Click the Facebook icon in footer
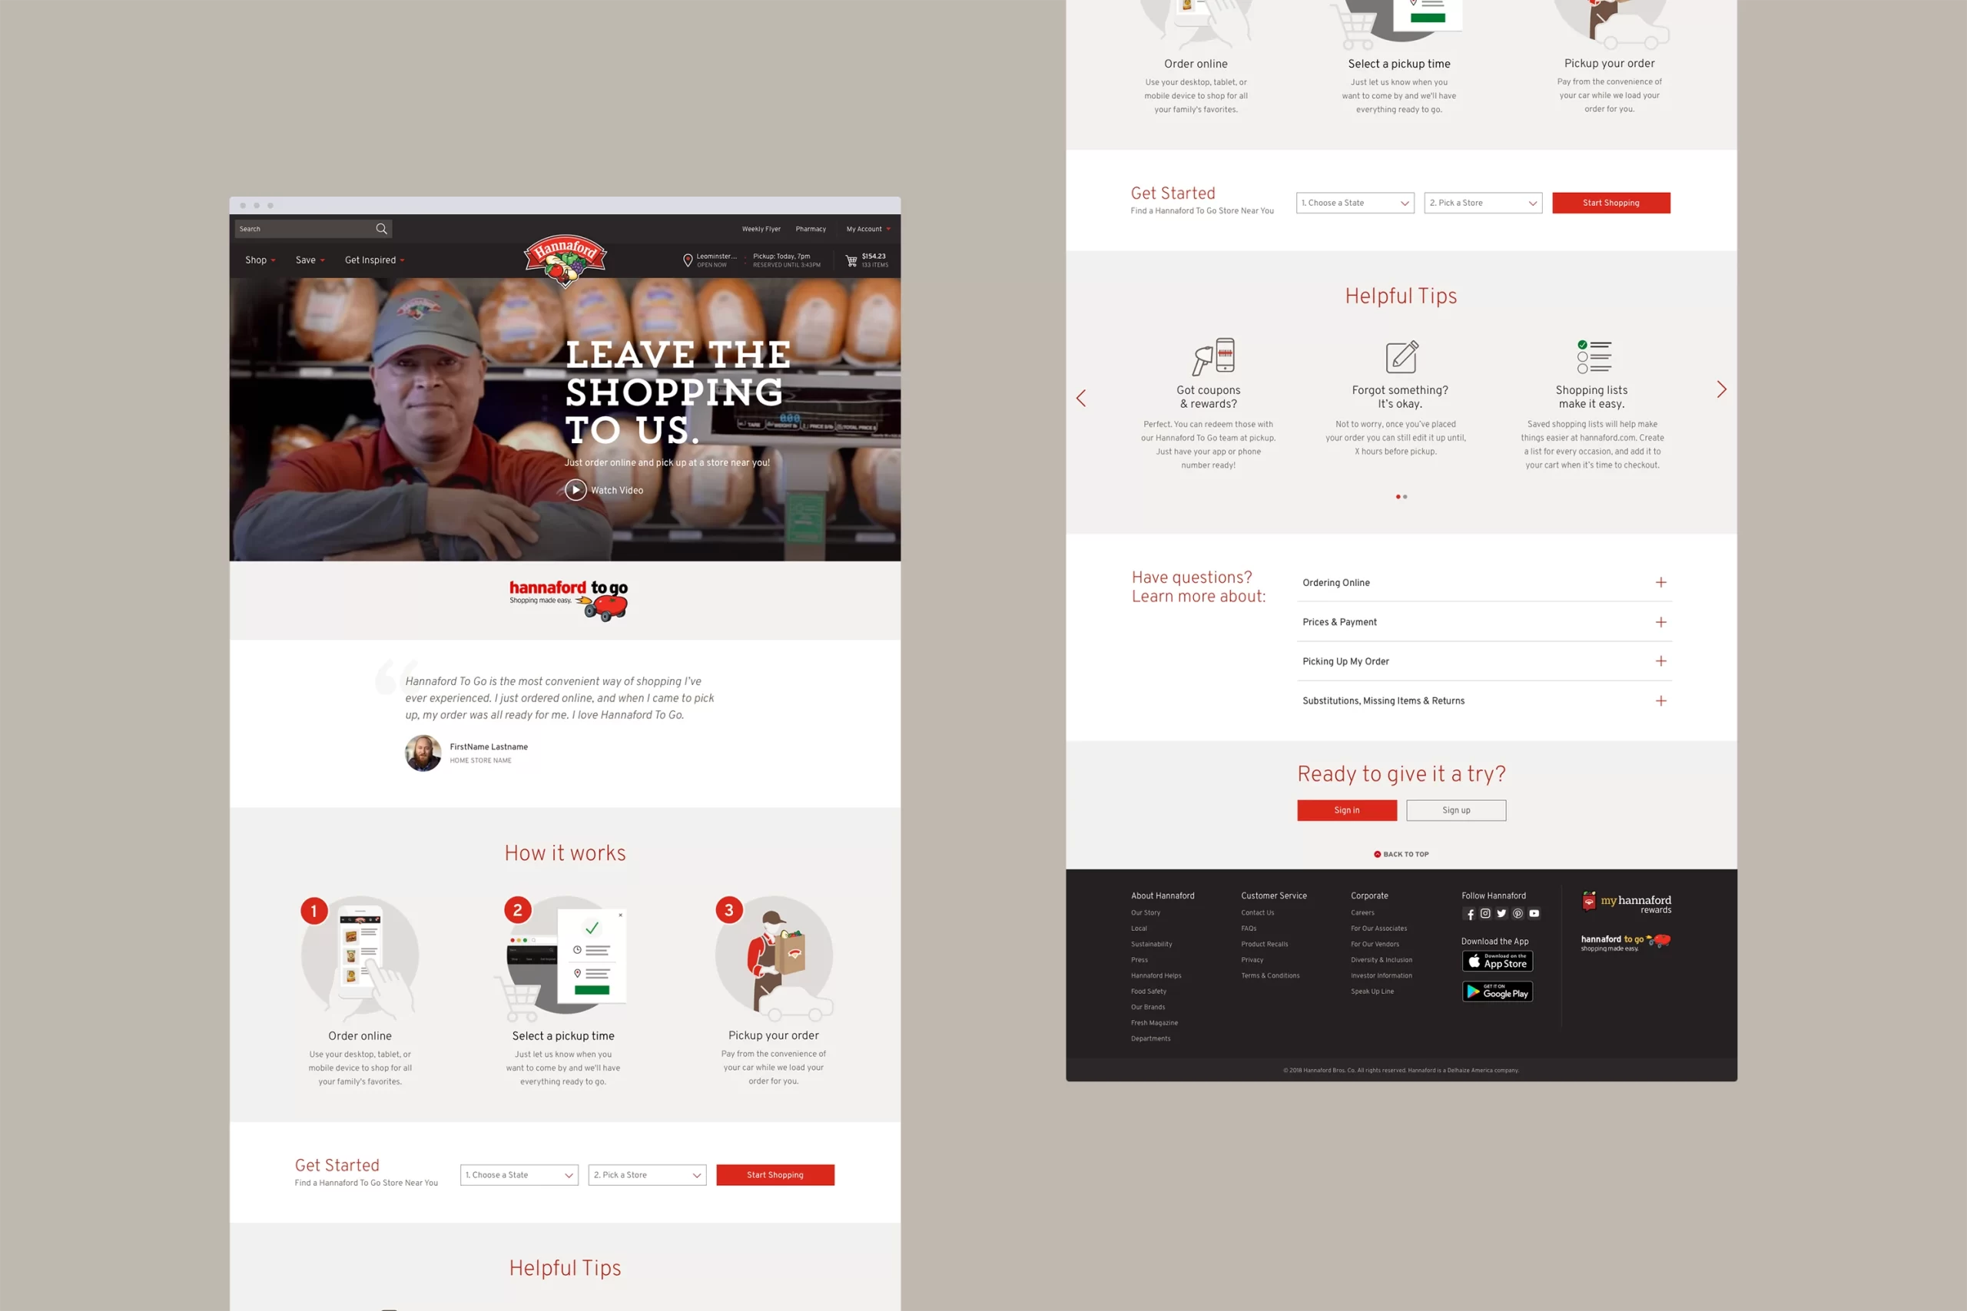Viewport: 1967px width, 1311px height. pyautogui.click(x=1469, y=913)
